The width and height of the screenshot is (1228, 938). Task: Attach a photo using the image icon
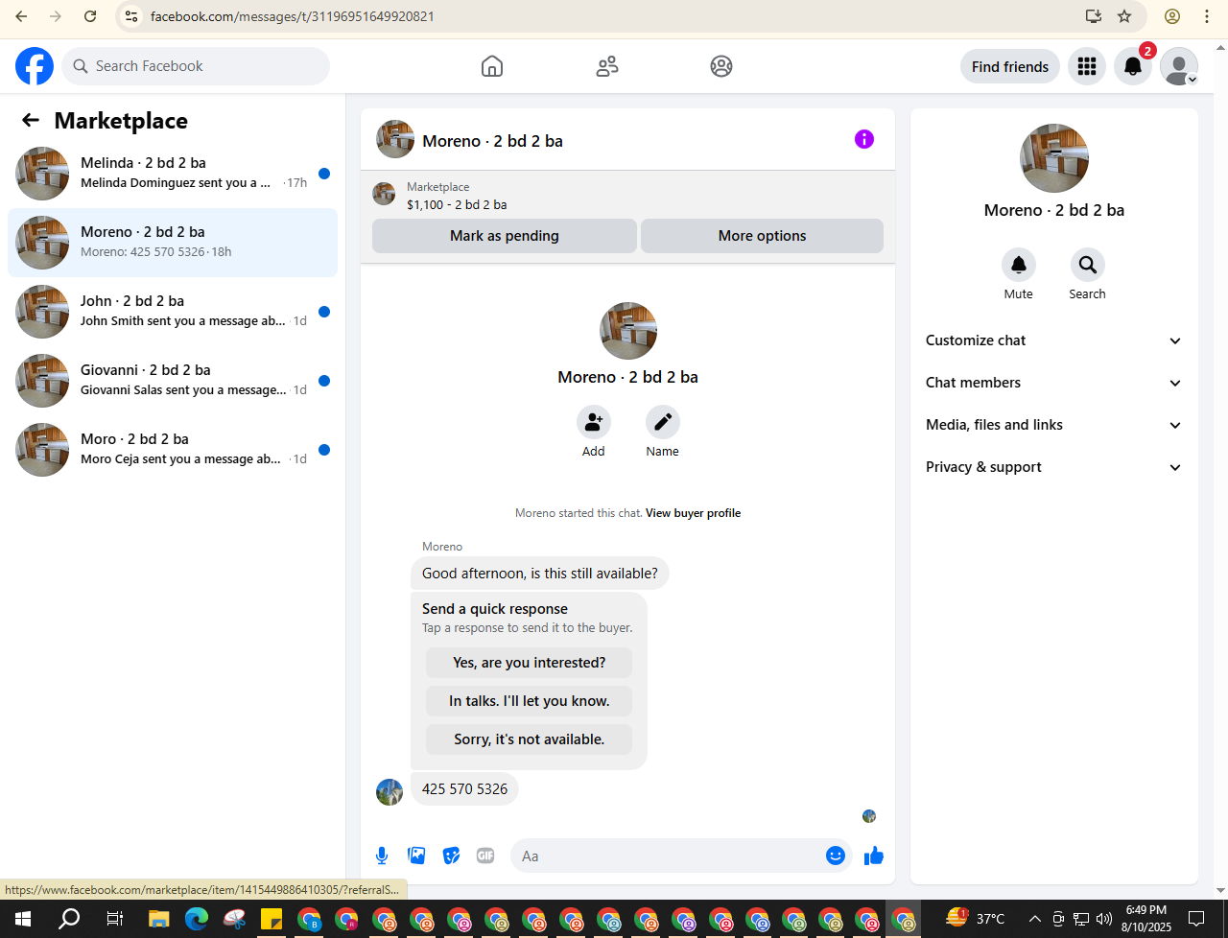pyautogui.click(x=416, y=856)
